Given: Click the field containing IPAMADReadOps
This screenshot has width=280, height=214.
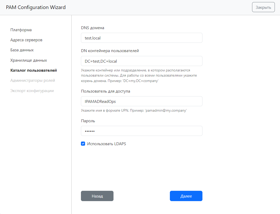Looking at the screenshot, I should tap(141, 101).
